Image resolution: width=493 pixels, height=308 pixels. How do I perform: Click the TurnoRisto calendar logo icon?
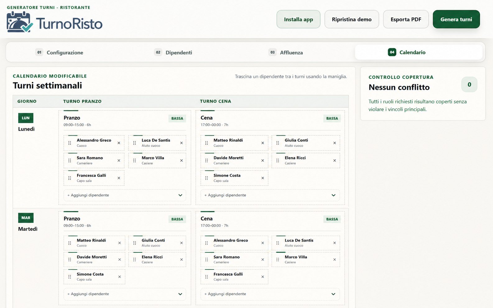click(20, 22)
